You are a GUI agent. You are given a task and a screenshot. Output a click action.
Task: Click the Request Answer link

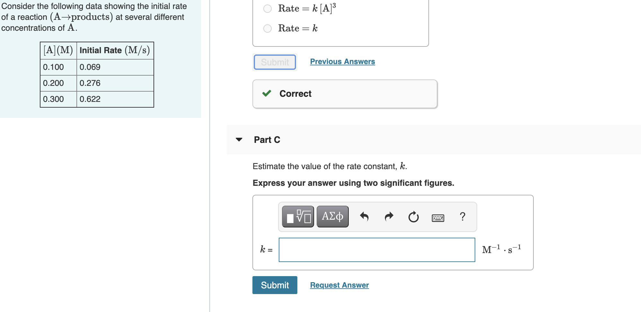pos(339,285)
